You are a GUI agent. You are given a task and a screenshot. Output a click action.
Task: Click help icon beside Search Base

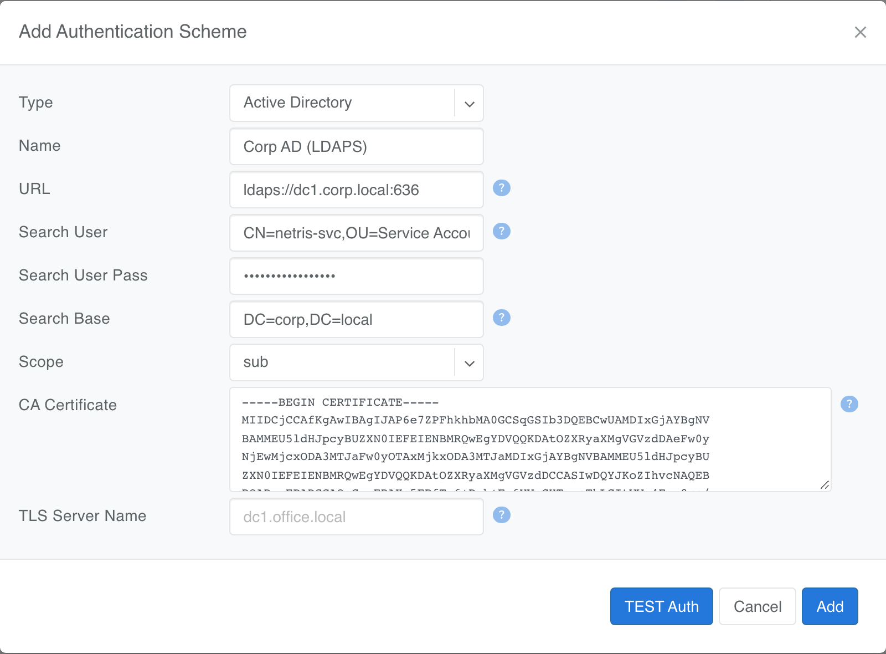coord(502,318)
